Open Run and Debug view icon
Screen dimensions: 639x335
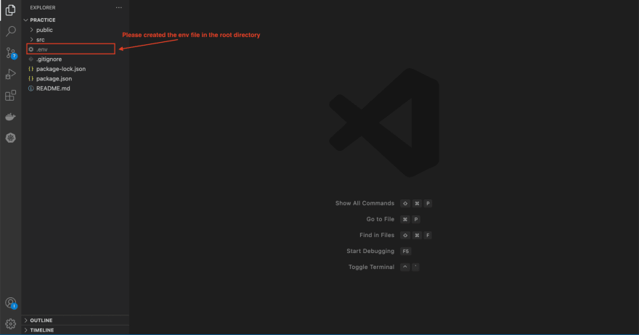[11, 74]
